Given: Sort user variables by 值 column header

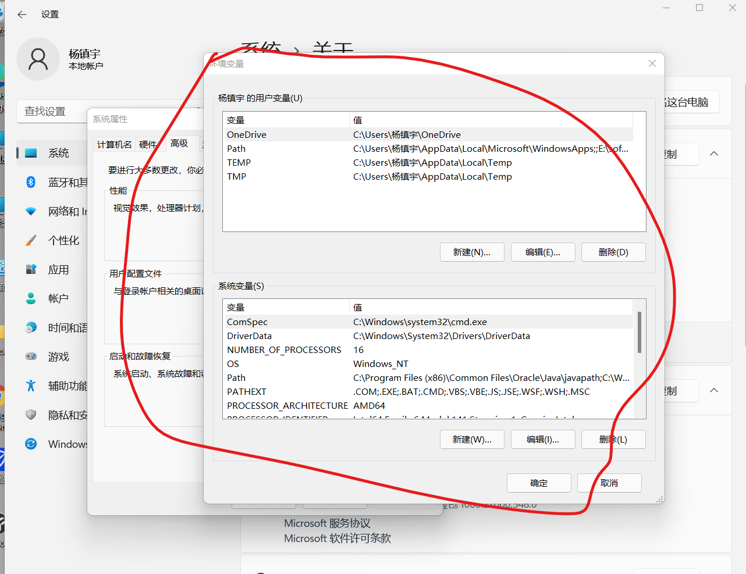Looking at the screenshot, I should pyautogui.click(x=491, y=120).
